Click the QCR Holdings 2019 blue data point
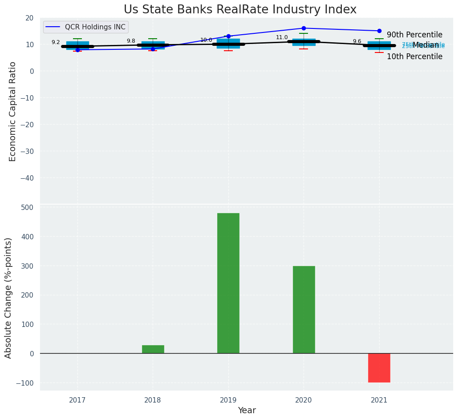 point(228,36)
